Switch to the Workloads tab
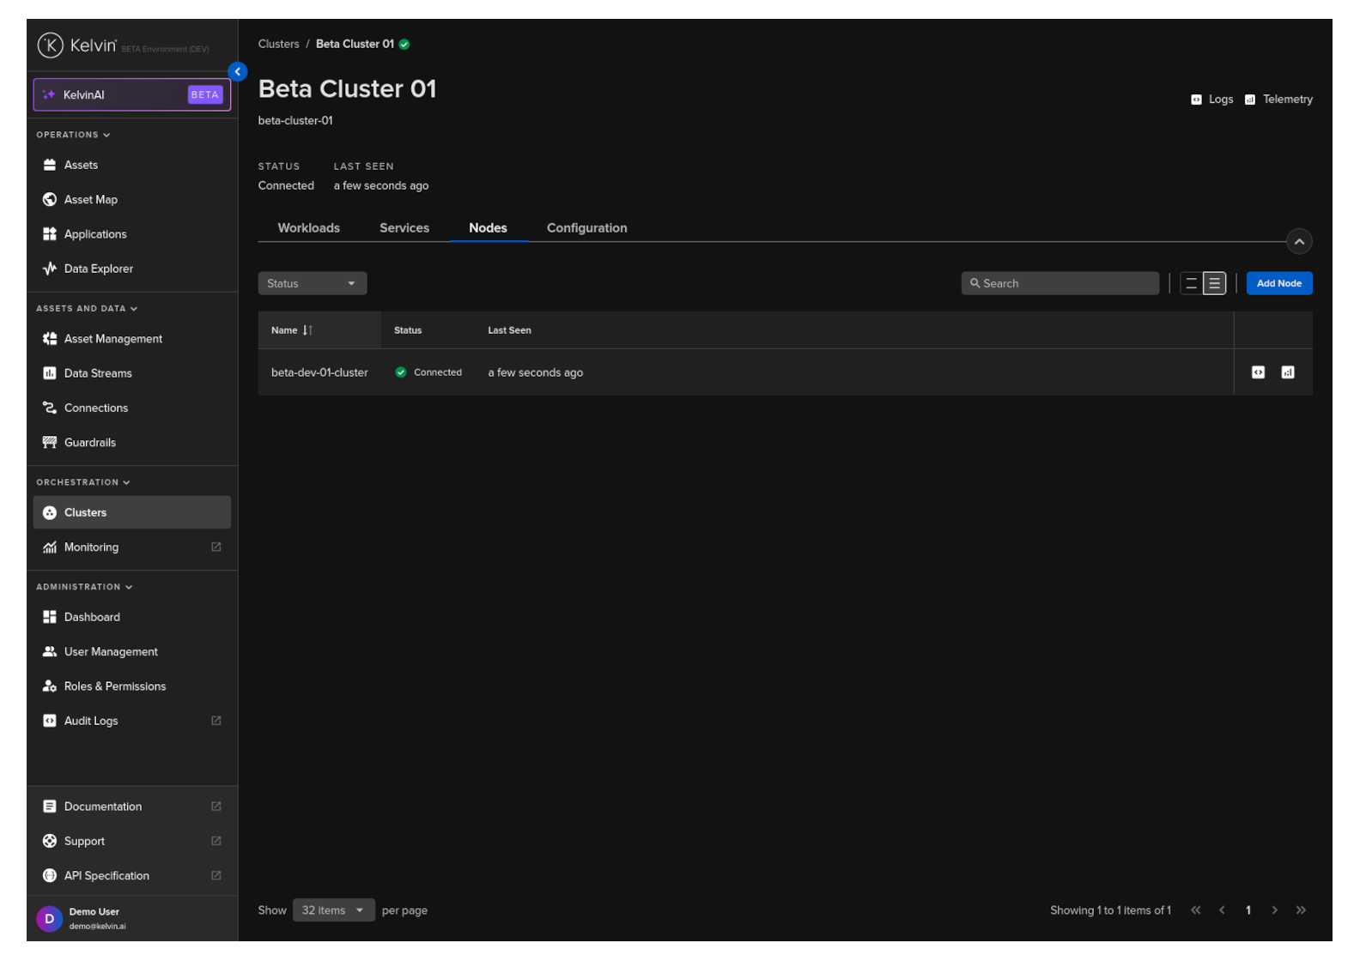 point(308,228)
